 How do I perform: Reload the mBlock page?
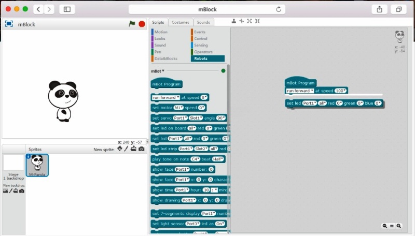pos(279,9)
